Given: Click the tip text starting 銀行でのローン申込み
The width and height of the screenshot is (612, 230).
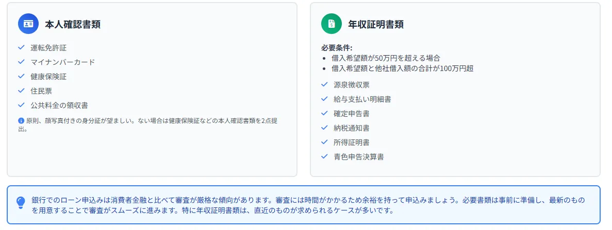Looking at the screenshot, I should [308, 205].
